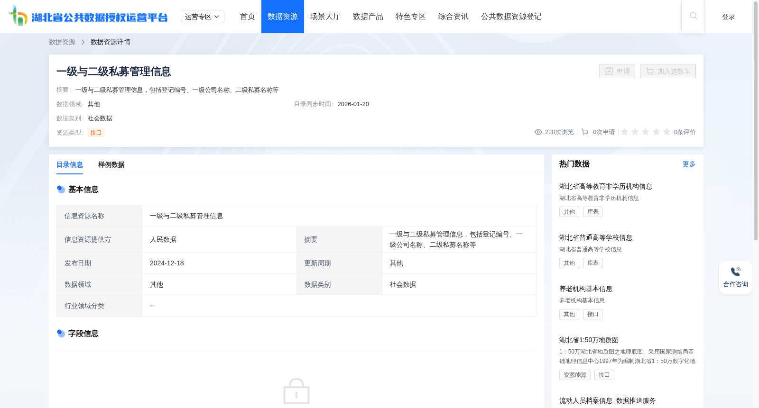Click the 一级与二级私募管理信息 page title
This screenshot has width=759, height=408.
pos(114,72)
